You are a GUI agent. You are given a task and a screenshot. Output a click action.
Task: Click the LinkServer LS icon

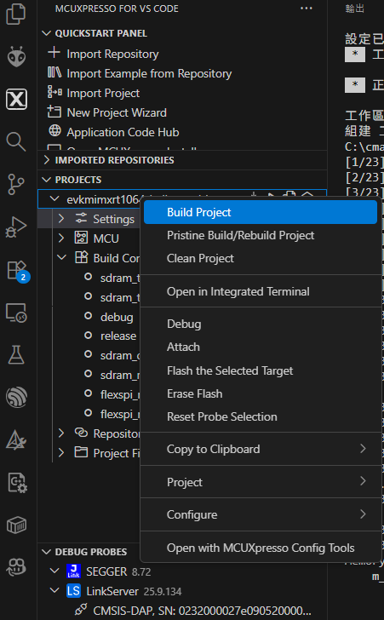point(73,591)
